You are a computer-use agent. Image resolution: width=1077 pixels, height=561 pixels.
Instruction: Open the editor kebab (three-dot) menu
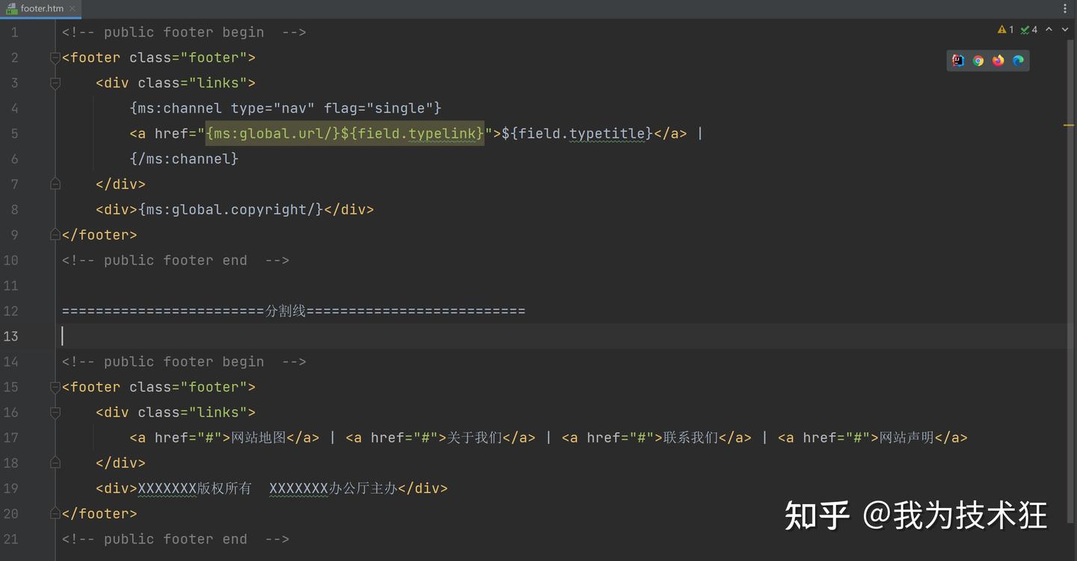(1065, 7)
